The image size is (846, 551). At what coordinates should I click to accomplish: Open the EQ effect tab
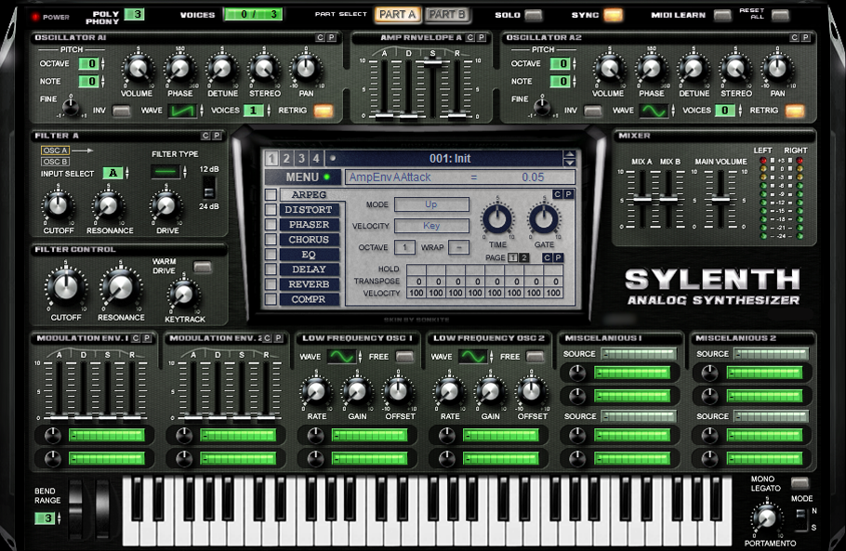309,255
